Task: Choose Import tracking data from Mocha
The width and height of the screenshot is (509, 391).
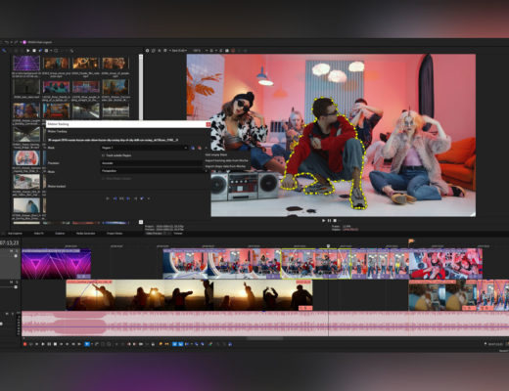Action: click(227, 160)
